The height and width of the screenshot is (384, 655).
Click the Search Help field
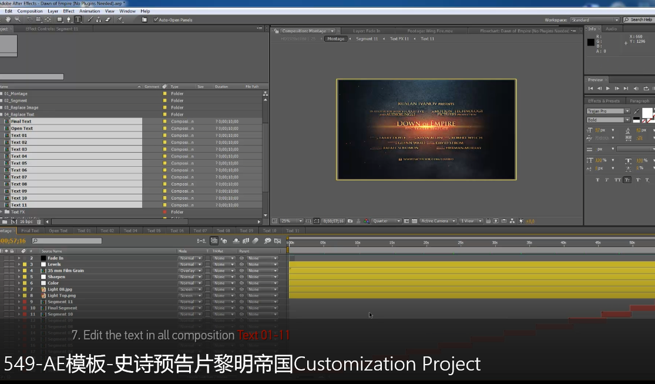638,19
